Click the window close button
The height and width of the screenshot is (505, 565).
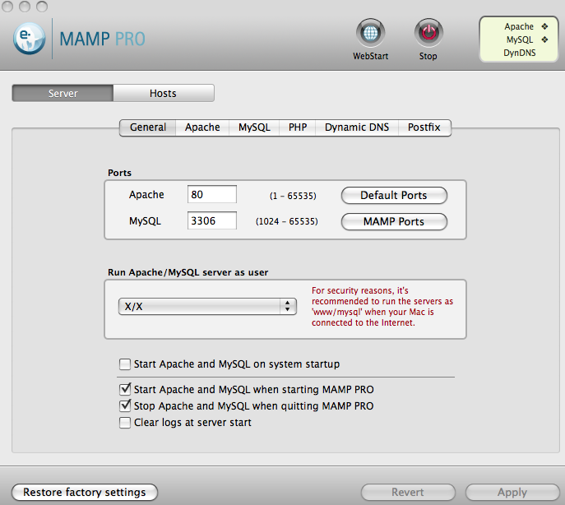(x=7, y=6)
